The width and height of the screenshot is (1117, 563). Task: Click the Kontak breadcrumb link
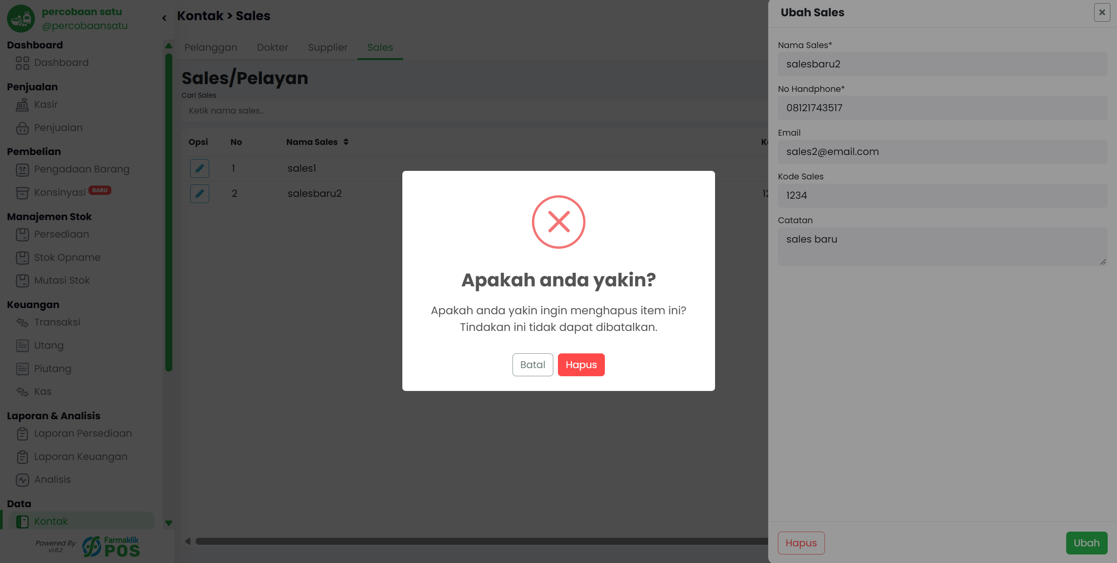[x=200, y=16]
